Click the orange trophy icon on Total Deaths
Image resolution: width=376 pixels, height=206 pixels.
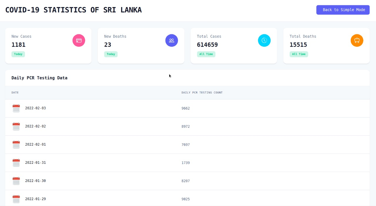coord(357,40)
